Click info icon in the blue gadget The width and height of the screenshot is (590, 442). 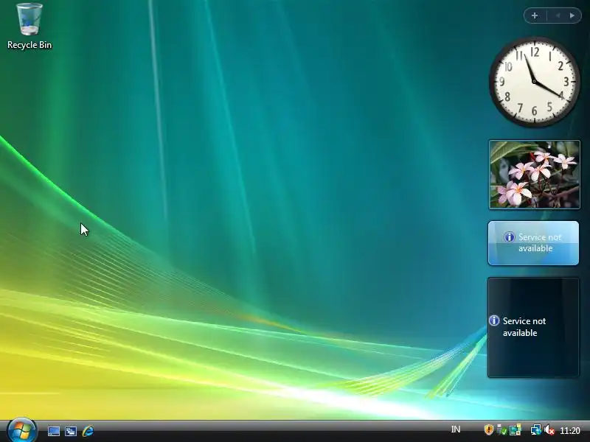point(509,237)
